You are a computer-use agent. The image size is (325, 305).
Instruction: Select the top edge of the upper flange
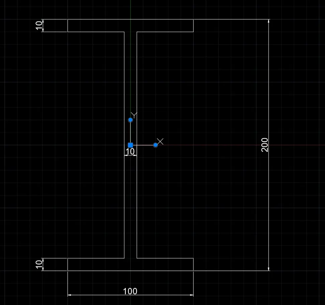click(x=131, y=19)
